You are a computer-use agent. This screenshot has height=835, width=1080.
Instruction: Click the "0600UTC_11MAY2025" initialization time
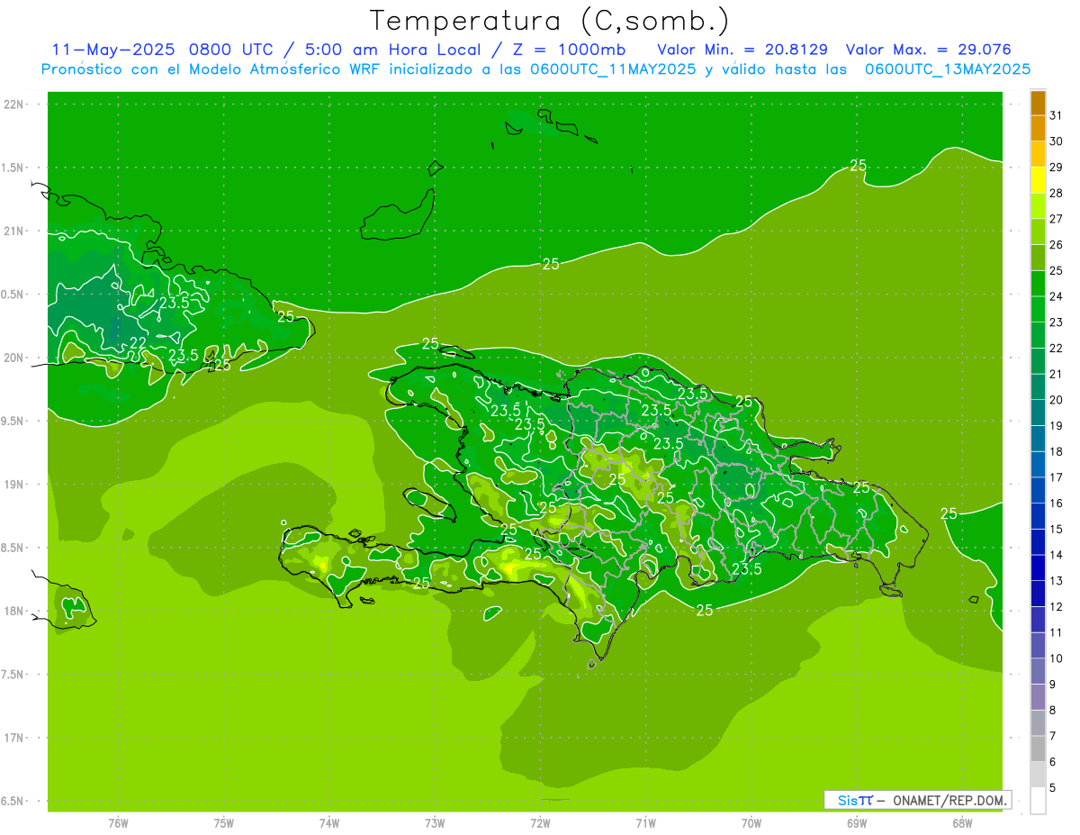pos(612,68)
